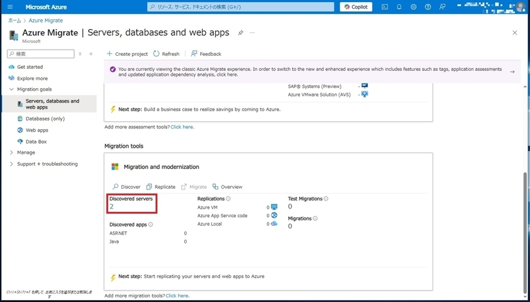Refresh the Azure Migrate page
530x302 pixels.
166,54
